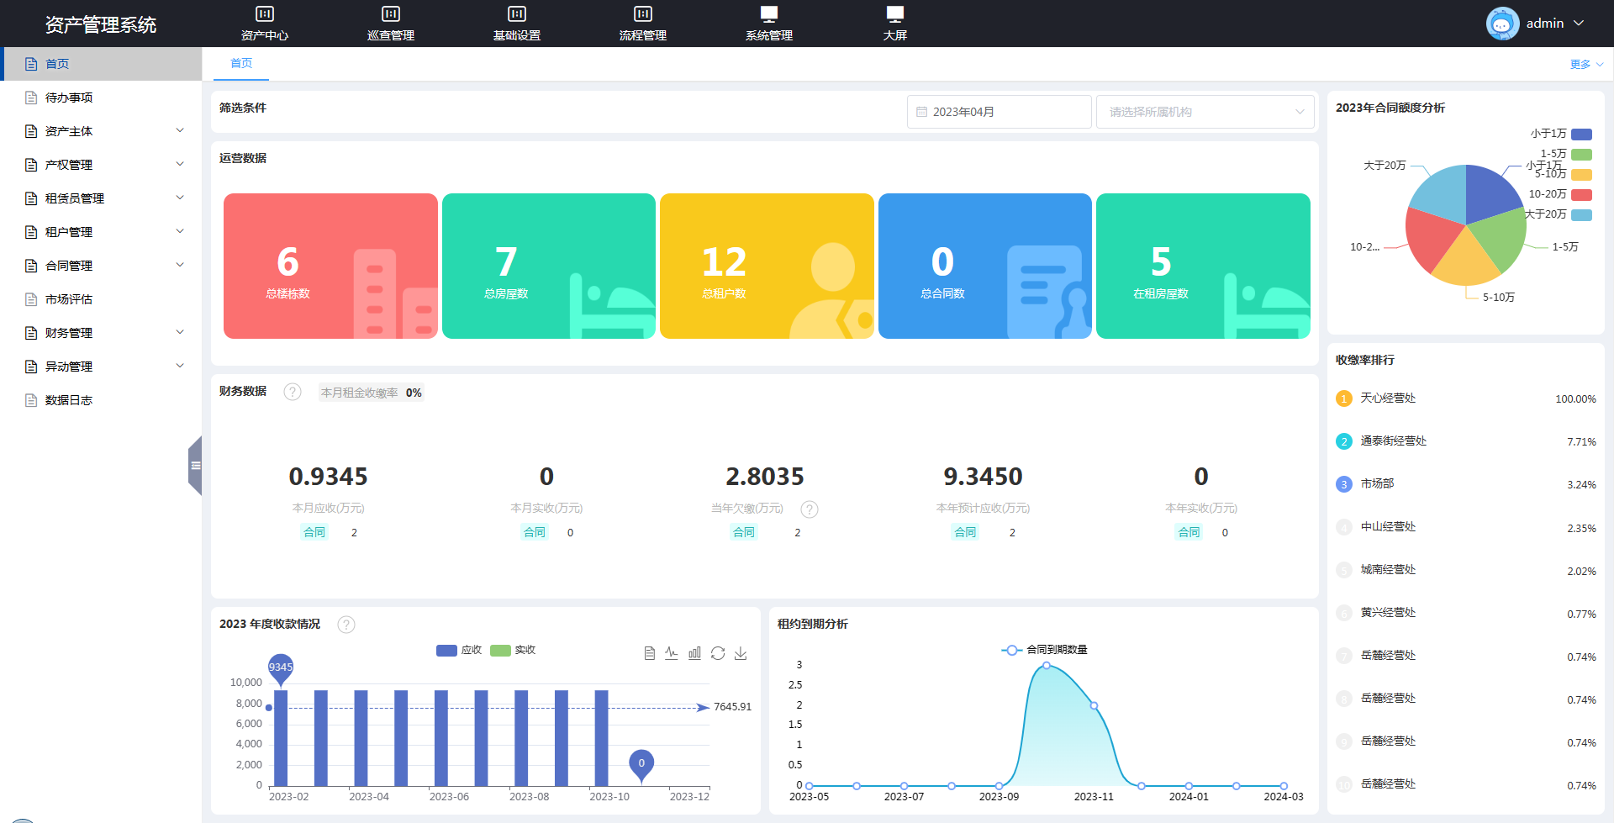Click the 总楼栋数 card
Viewport: 1614px width, 823px height.
330,266
